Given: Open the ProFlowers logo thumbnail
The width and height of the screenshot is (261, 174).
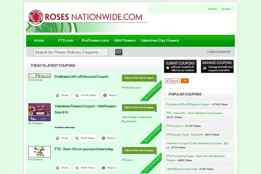Looking at the screenshot, I should tap(40, 76).
